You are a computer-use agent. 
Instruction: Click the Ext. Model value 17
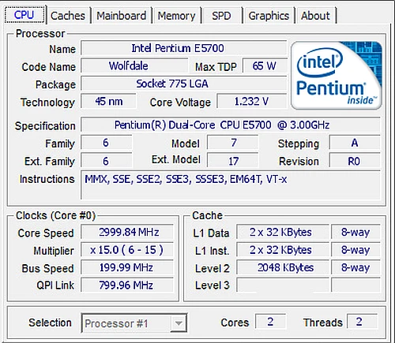[232, 161]
